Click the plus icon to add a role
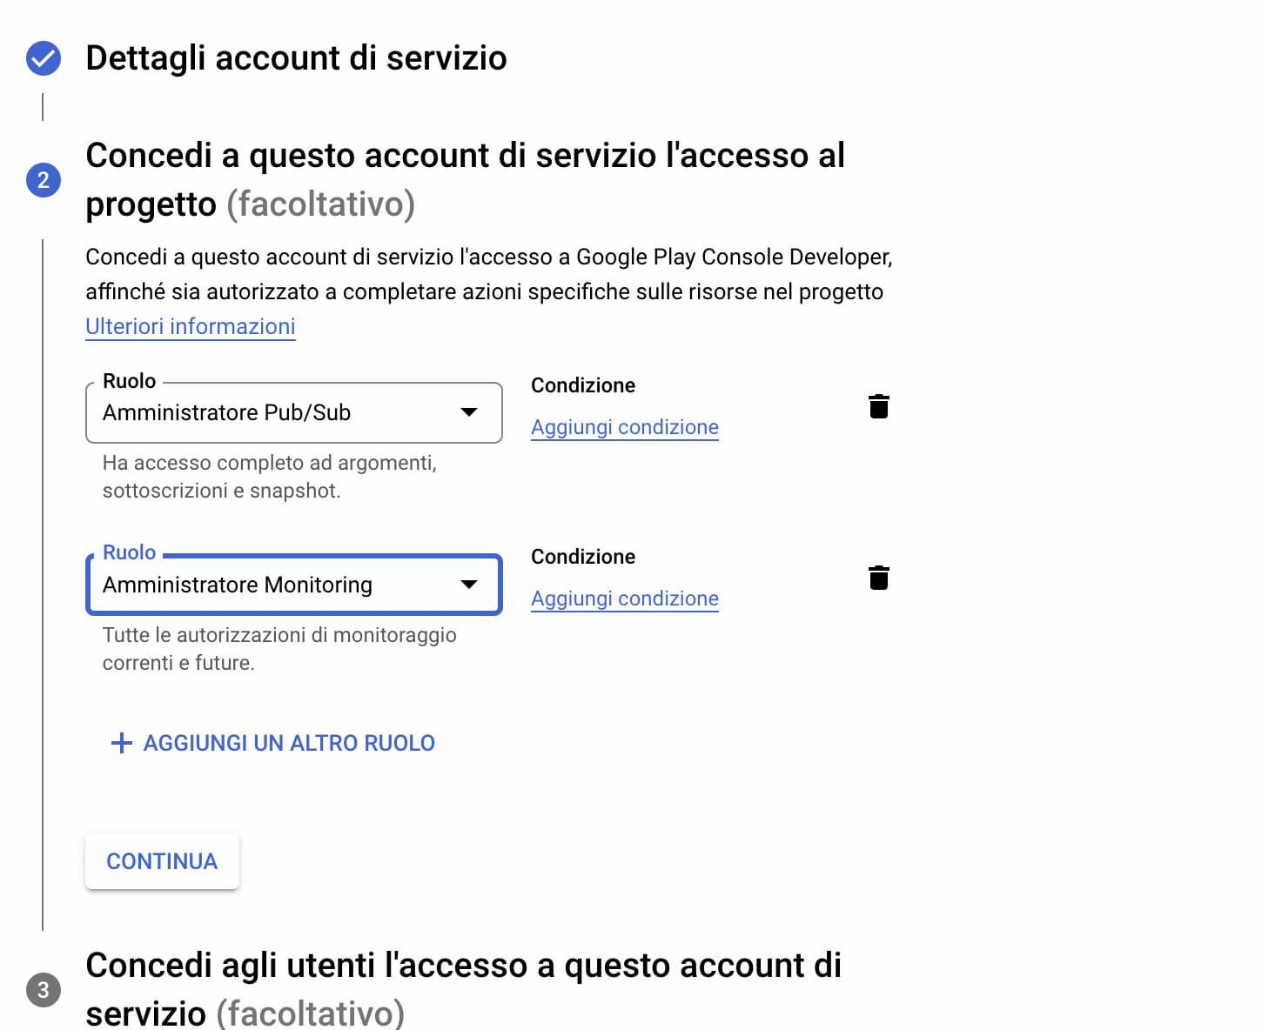The image size is (1262, 1030). (122, 743)
